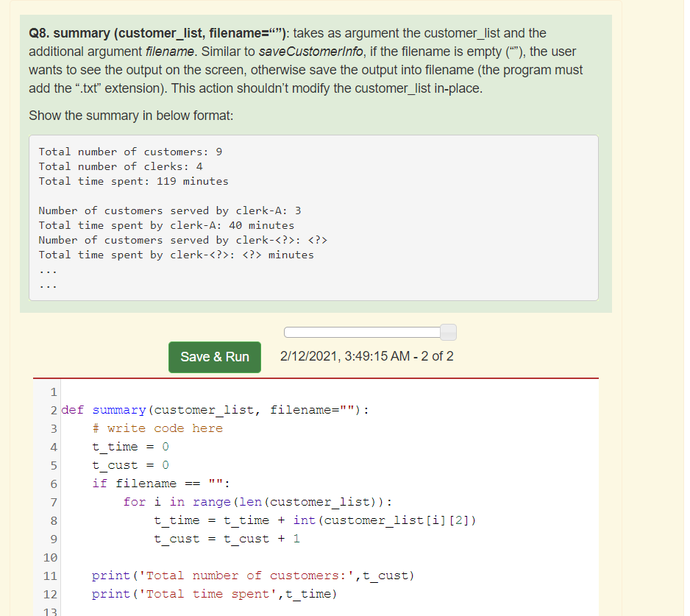Click the comment write code here
The height and width of the screenshot is (616, 690).
pyautogui.click(x=158, y=428)
